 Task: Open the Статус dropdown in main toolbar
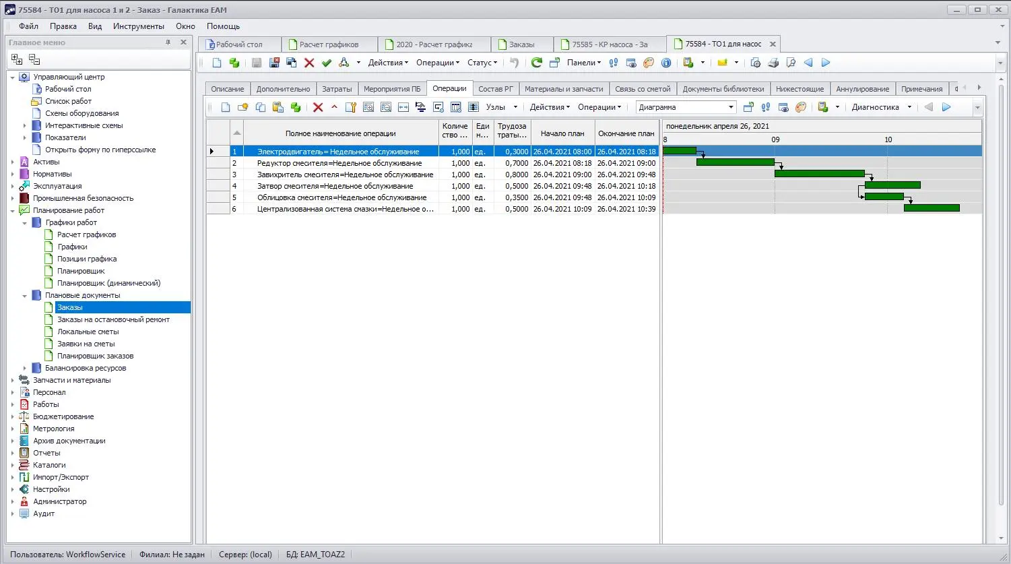click(482, 63)
